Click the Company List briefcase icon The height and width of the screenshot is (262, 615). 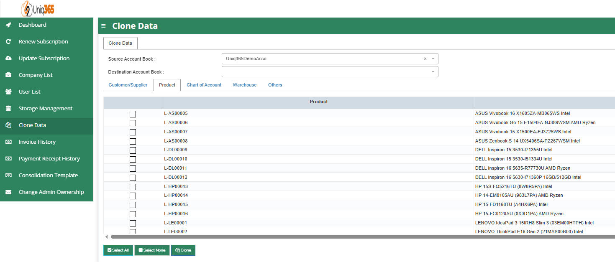[8, 75]
